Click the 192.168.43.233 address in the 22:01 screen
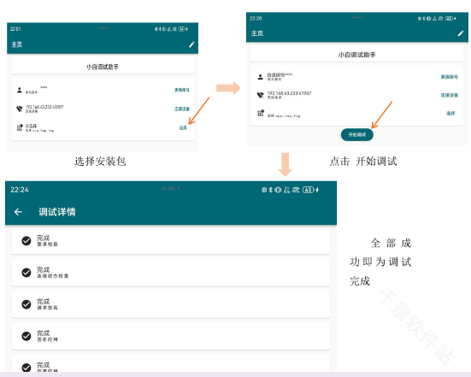The image size is (471, 377). coord(44,107)
